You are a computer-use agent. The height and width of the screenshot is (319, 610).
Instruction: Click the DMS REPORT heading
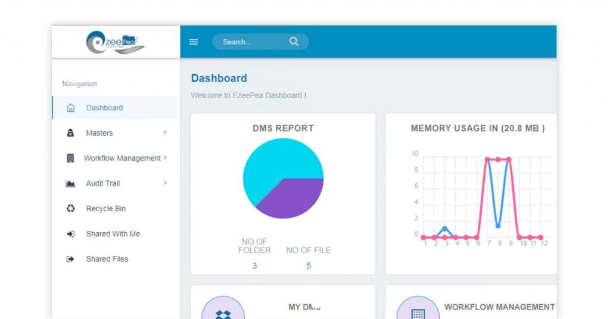tap(283, 128)
